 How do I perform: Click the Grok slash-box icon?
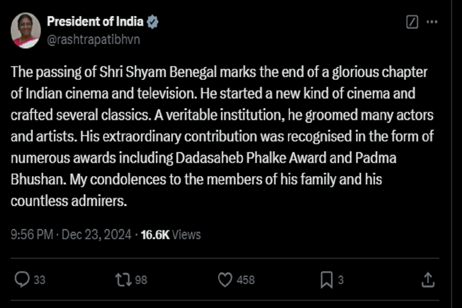pyautogui.click(x=412, y=22)
